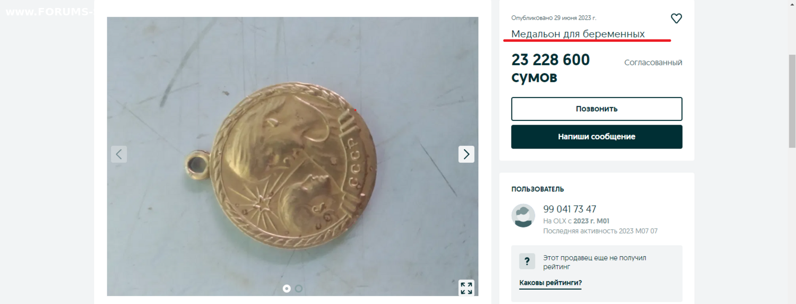
Task: Click the publication date text
Action: click(553, 18)
